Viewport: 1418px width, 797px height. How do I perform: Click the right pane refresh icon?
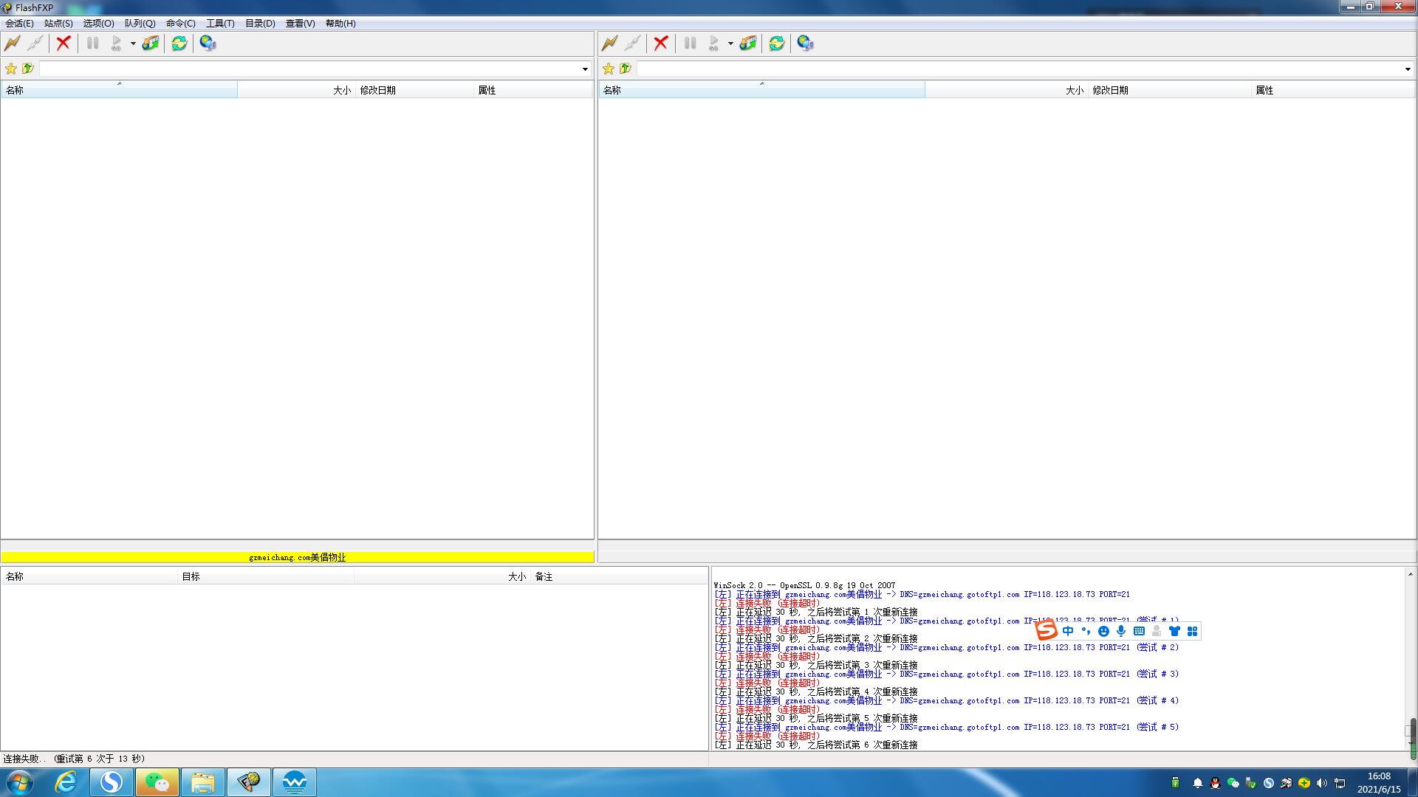coord(776,44)
